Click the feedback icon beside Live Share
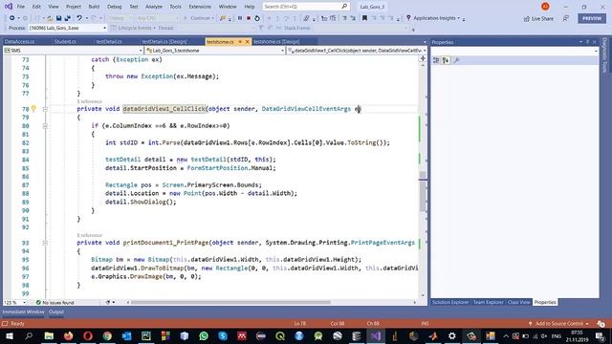The image size is (612, 344). tap(566, 18)
